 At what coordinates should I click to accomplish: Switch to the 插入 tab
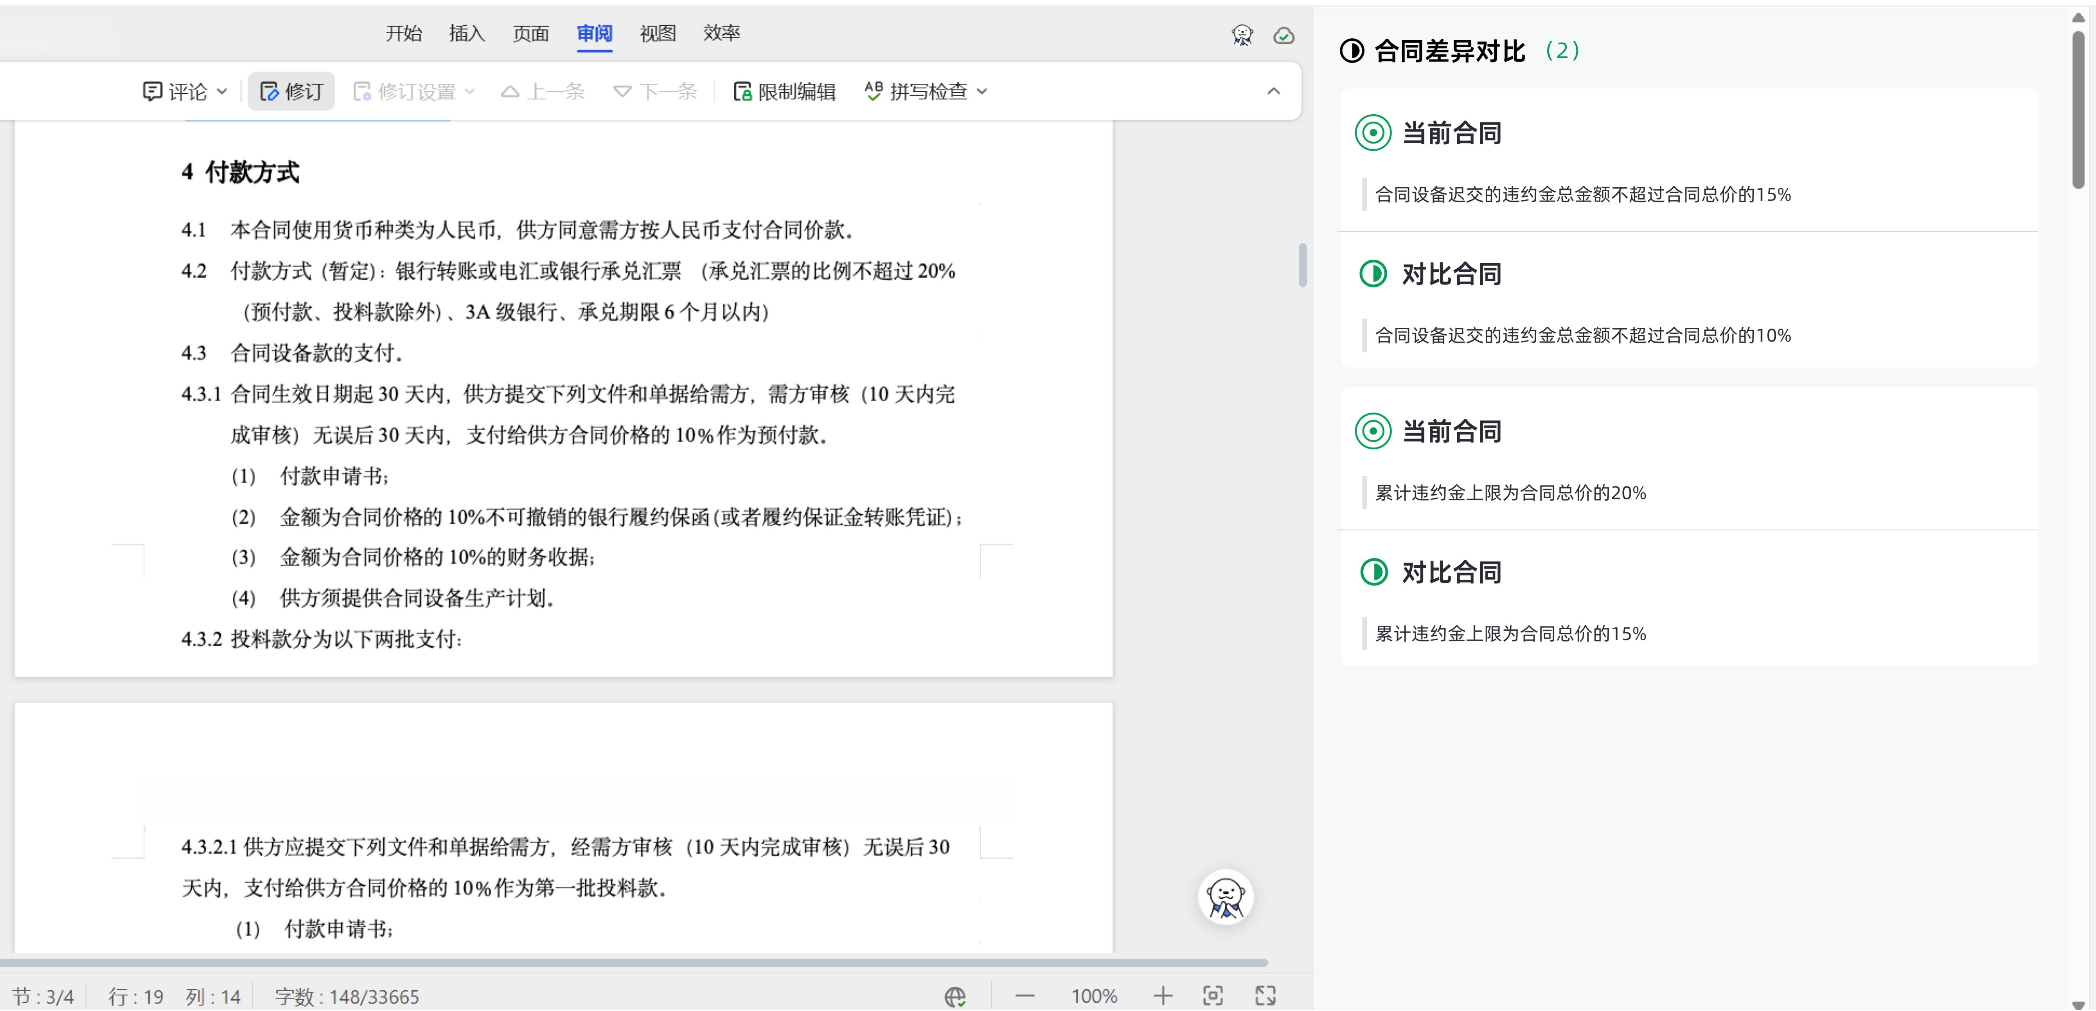tap(467, 33)
